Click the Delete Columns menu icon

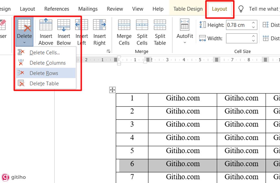coord(21,62)
